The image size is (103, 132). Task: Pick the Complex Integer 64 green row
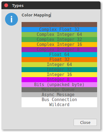point(59,35)
